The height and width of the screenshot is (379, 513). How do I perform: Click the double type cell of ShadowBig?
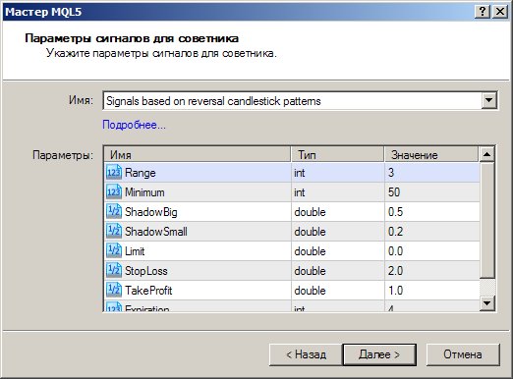coord(338,212)
